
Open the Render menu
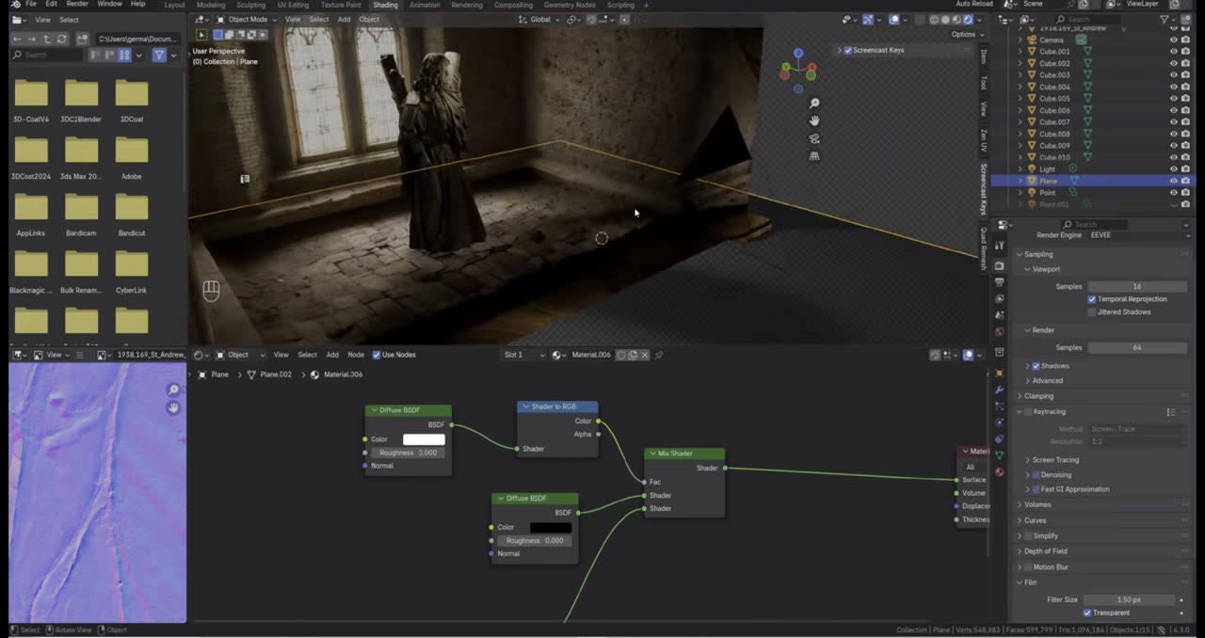[77, 4]
